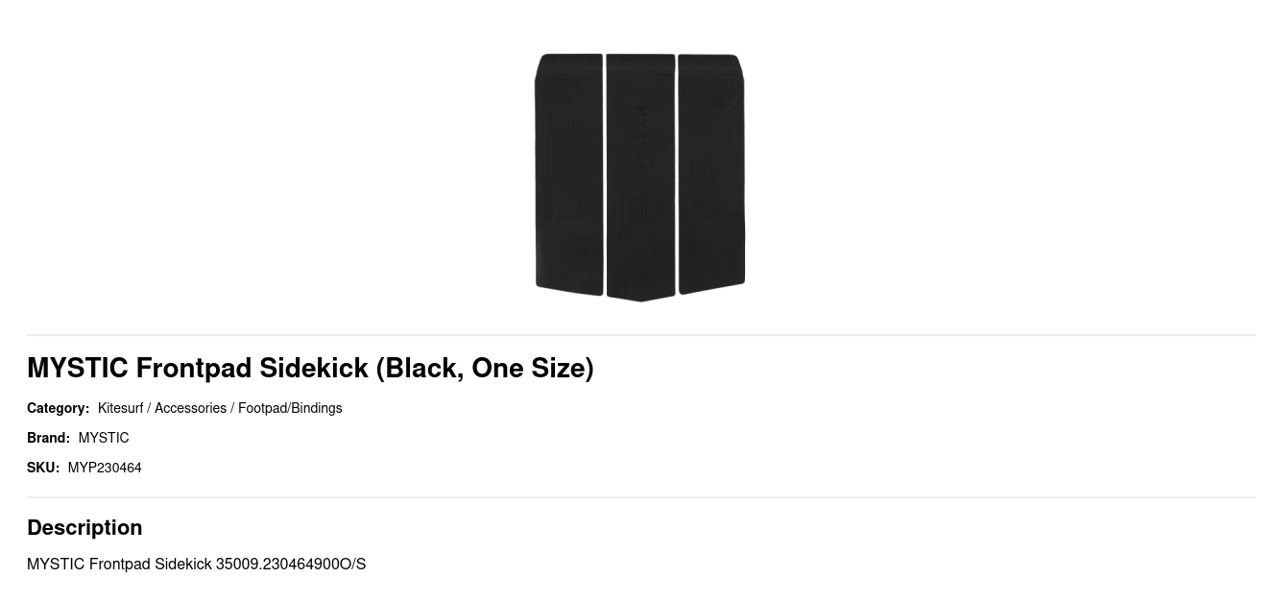This screenshot has width=1275, height=602.
Task: Click the "Brand:" label
Action: (x=48, y=438)
